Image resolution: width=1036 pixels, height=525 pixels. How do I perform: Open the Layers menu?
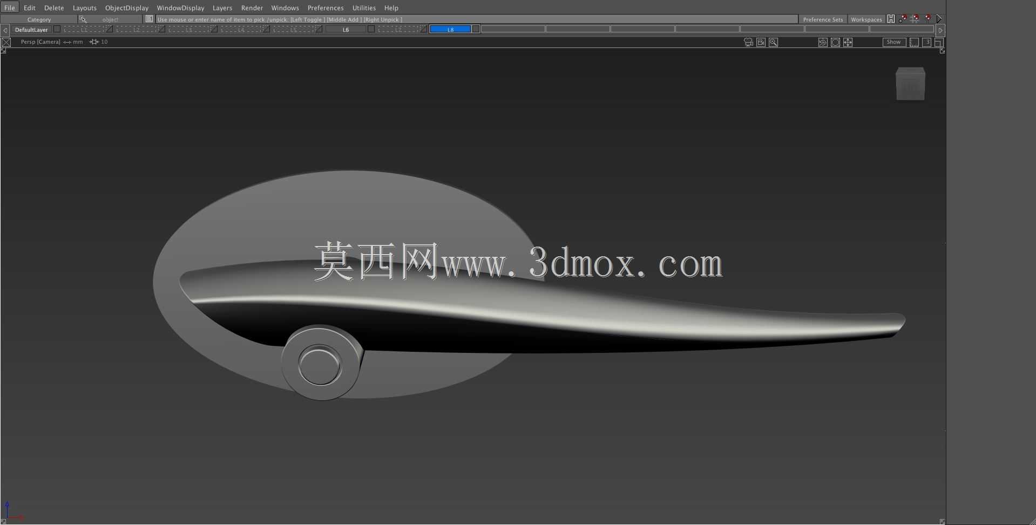click(x=222, y=8)
